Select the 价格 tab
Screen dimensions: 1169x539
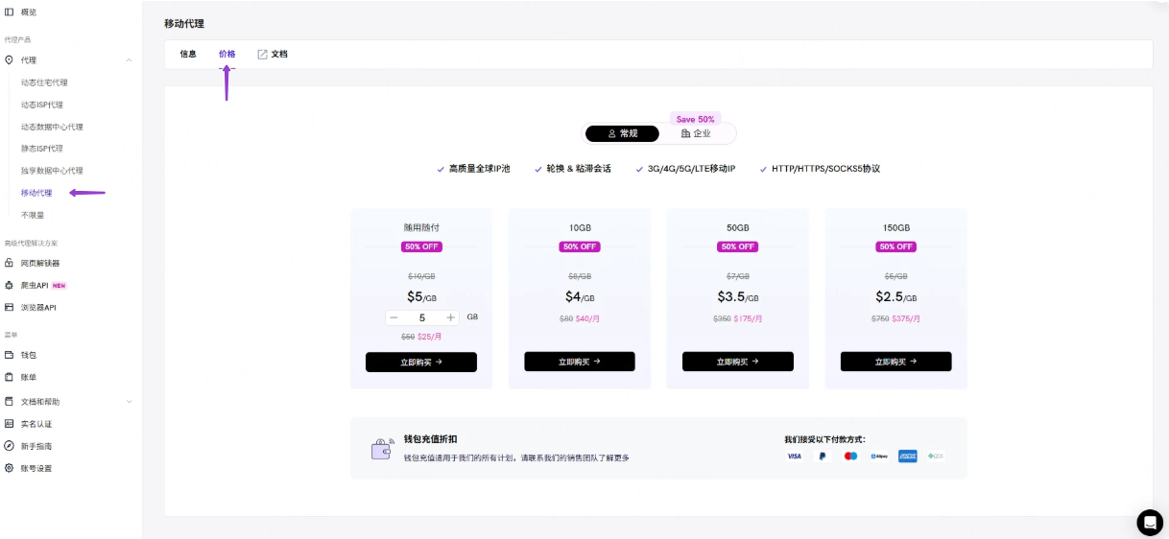[227, 54]
